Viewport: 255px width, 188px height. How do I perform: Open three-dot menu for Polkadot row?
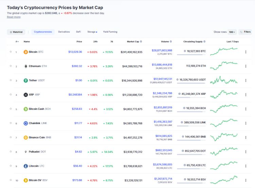pyautogui.click(x=246, y=152)
